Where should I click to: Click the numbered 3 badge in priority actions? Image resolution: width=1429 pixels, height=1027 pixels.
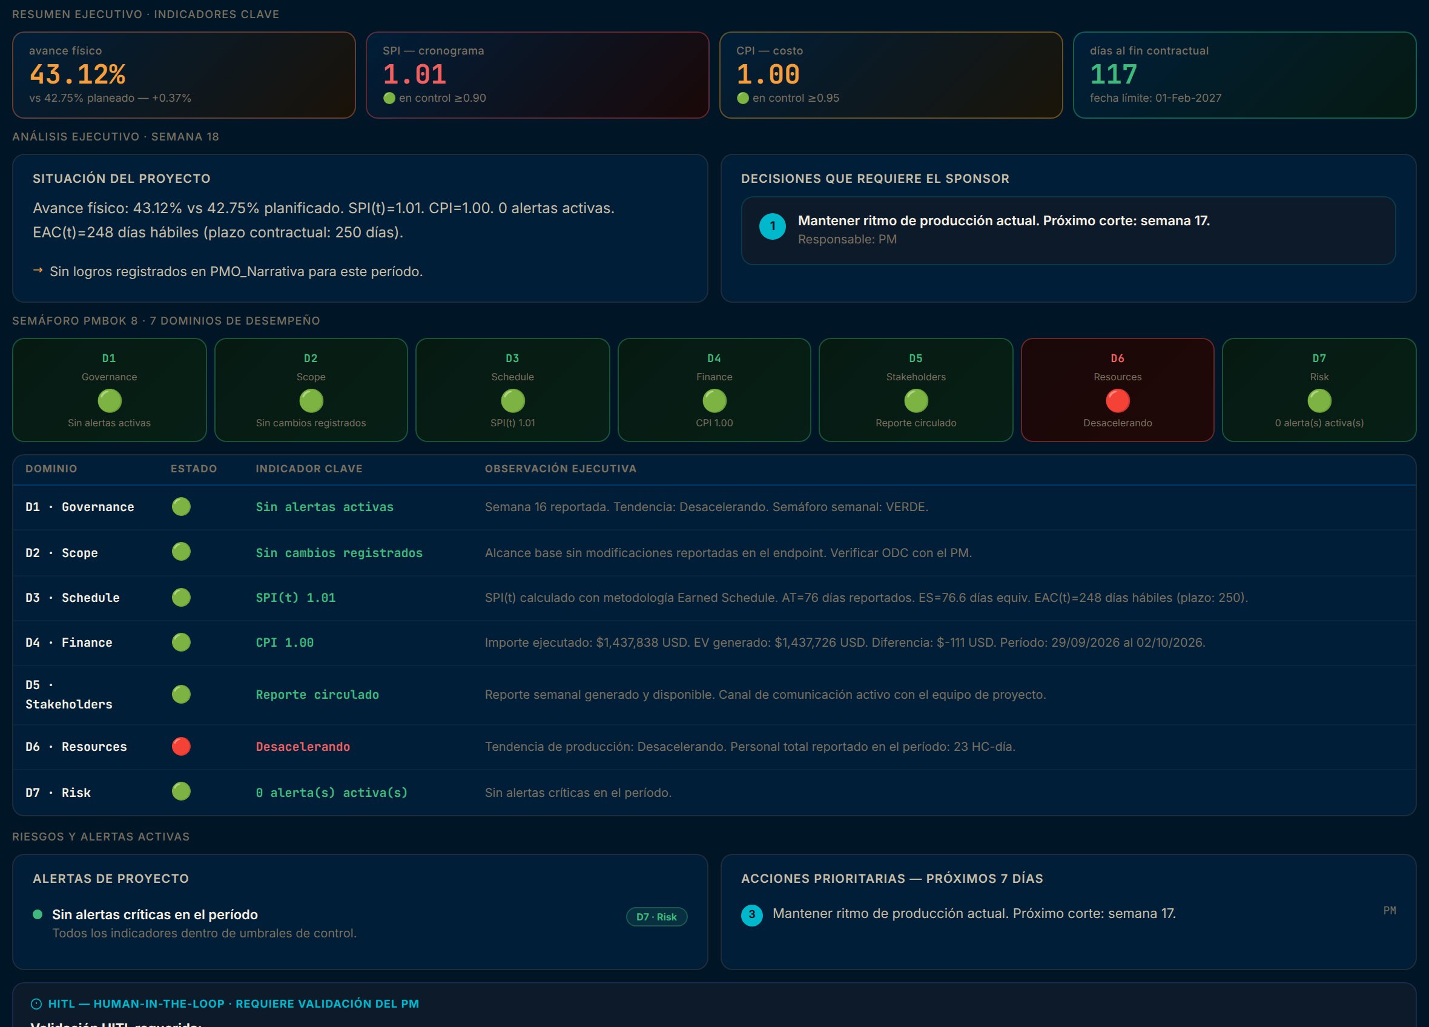point(751,915)
